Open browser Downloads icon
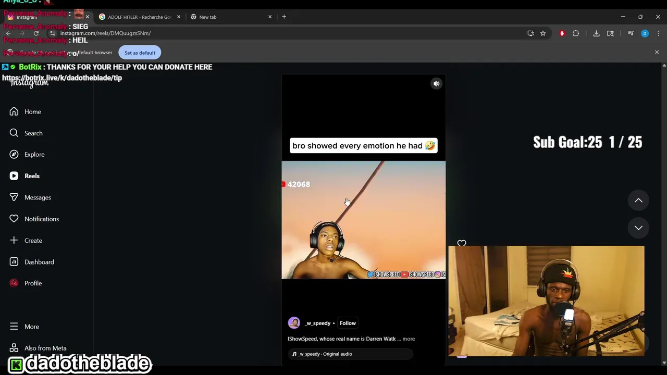667x375 pixels. pyautogui.click(x=596, y=33)
